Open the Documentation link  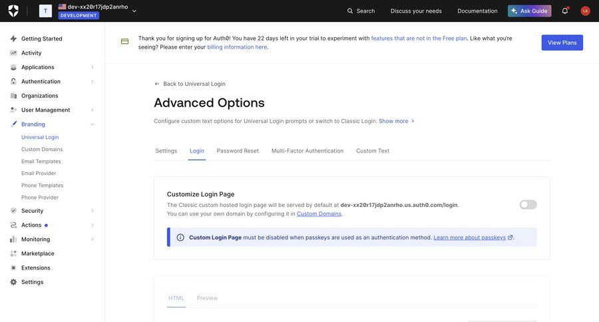[x=477, y=11]
